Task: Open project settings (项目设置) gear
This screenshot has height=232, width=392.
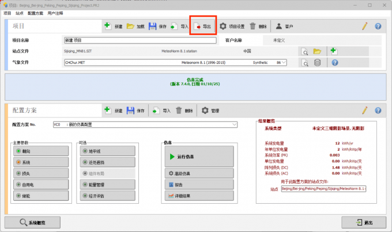Action: [232, 26]
